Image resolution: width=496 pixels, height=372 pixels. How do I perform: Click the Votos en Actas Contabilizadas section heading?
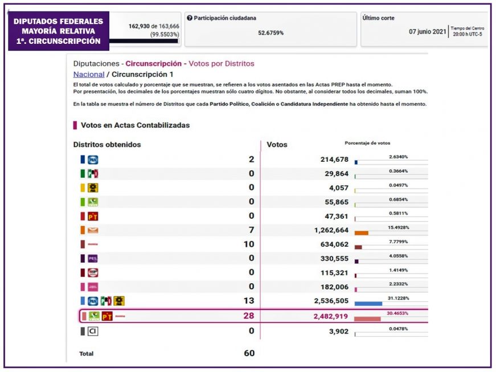click(x=135, y=125)
